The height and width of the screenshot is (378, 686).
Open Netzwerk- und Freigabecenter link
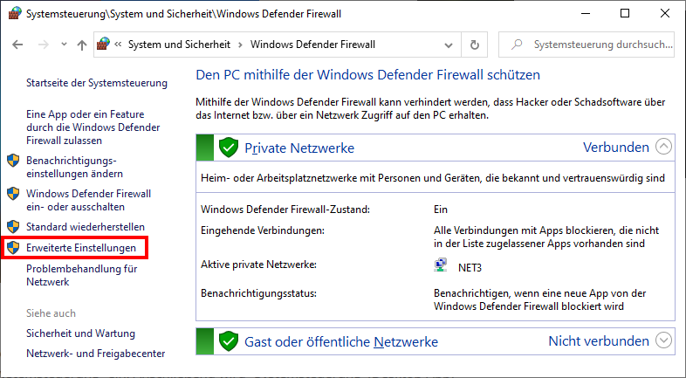point(95,354)
